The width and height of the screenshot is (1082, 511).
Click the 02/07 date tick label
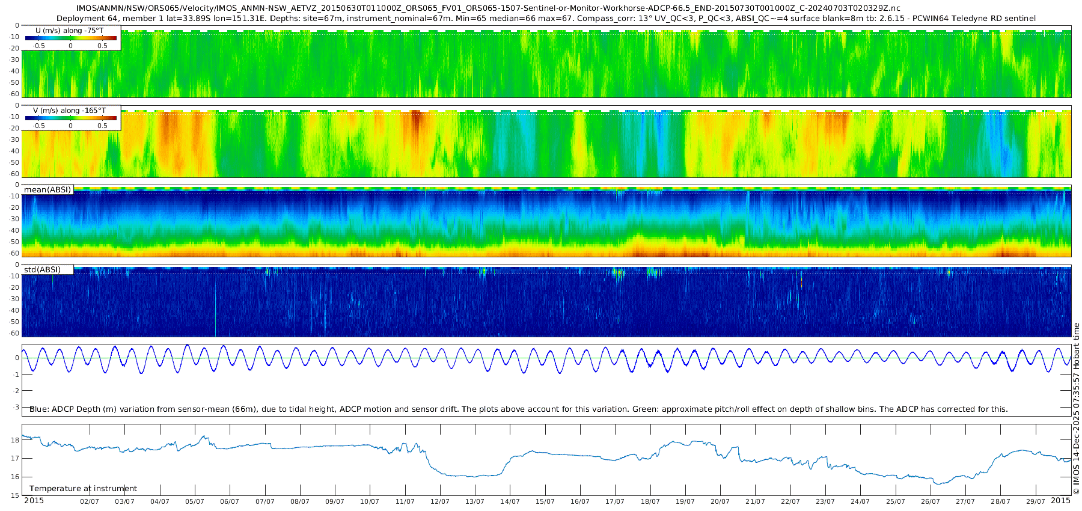pos(90,501)
